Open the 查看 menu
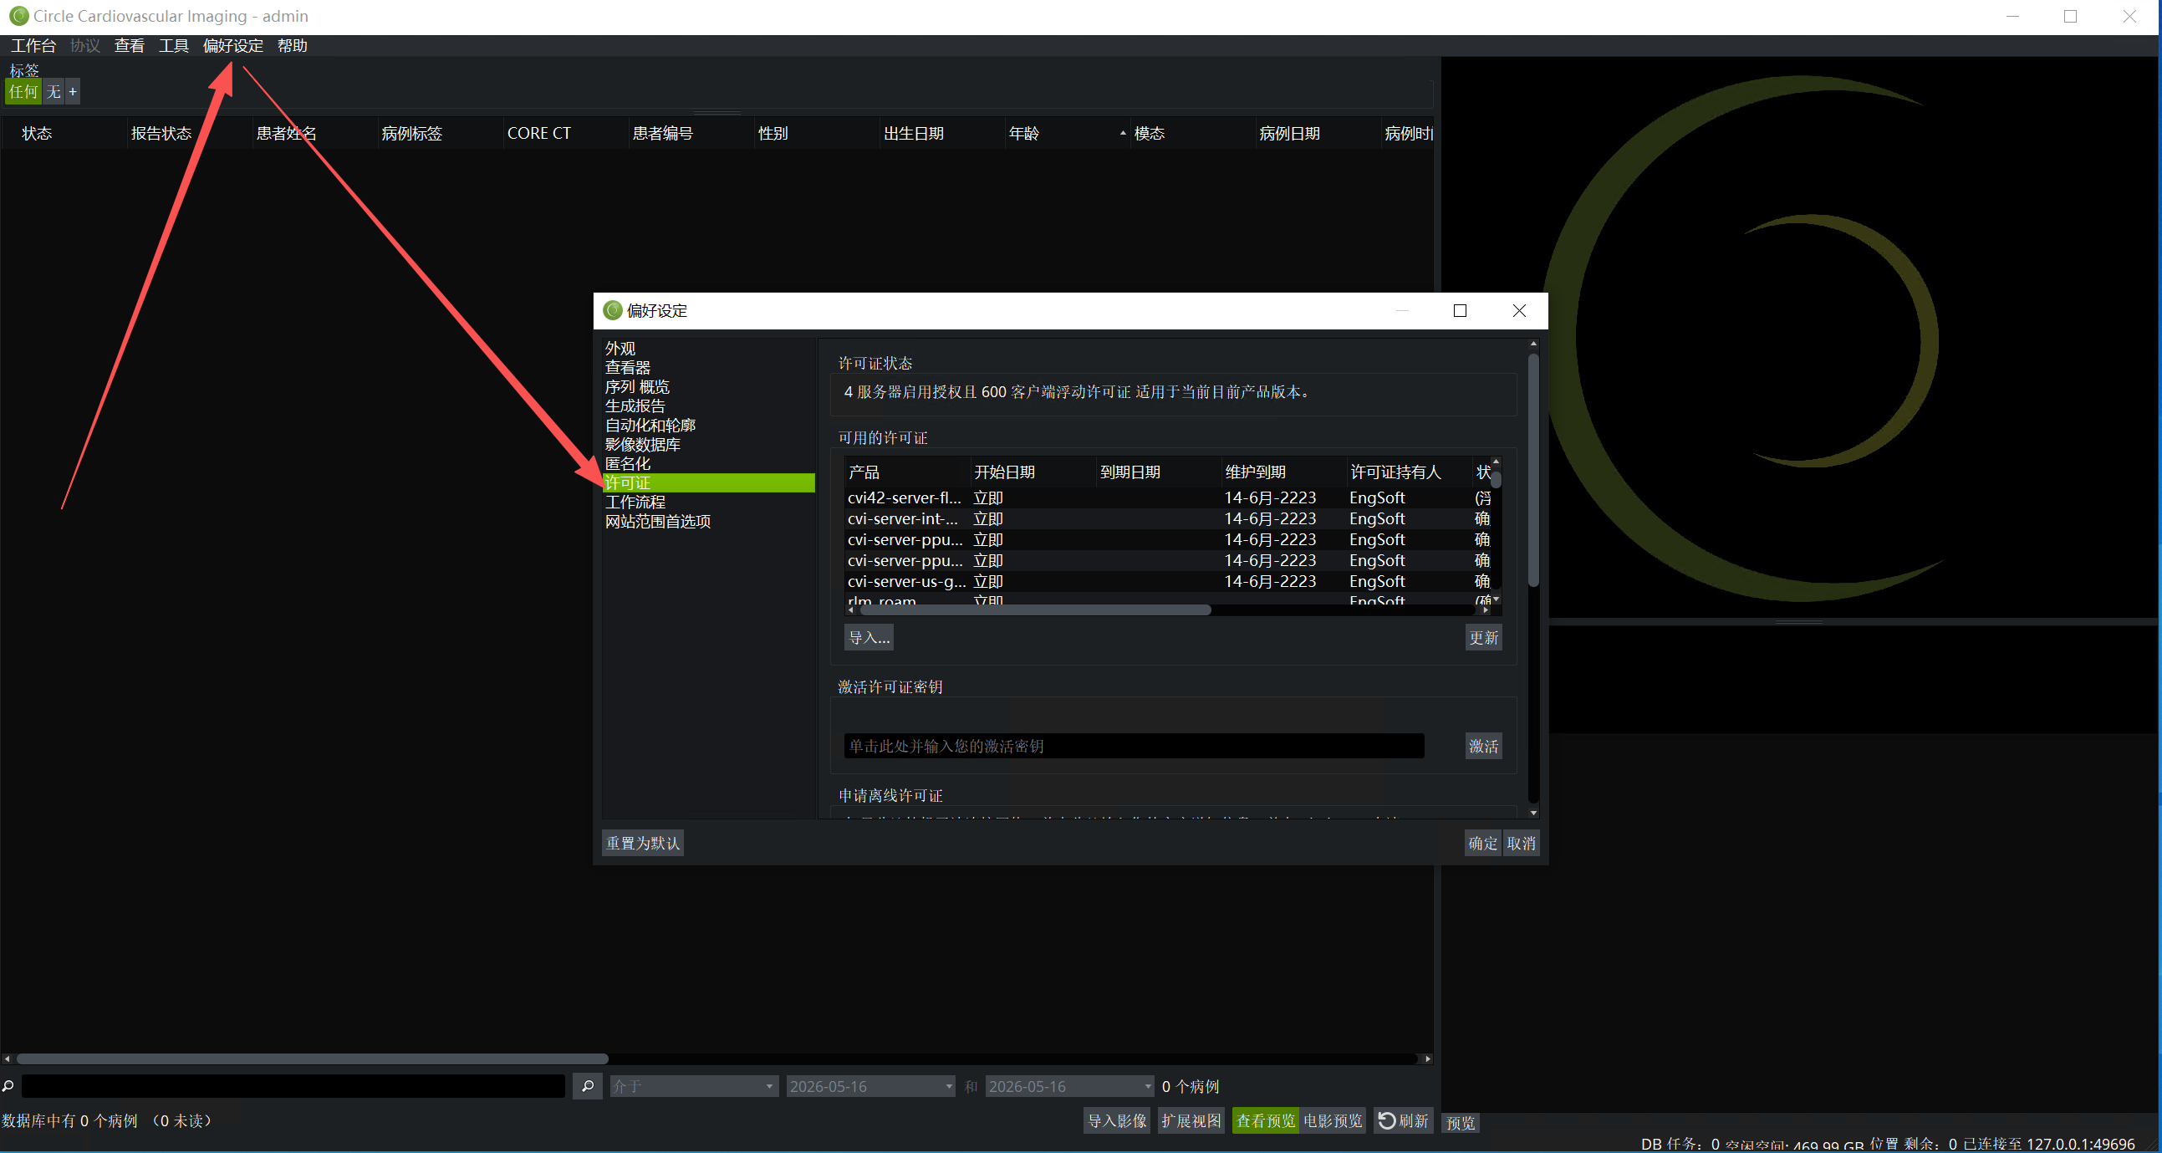The height and width of the screenshot is (1153, 2162). [x=130, y=45]
